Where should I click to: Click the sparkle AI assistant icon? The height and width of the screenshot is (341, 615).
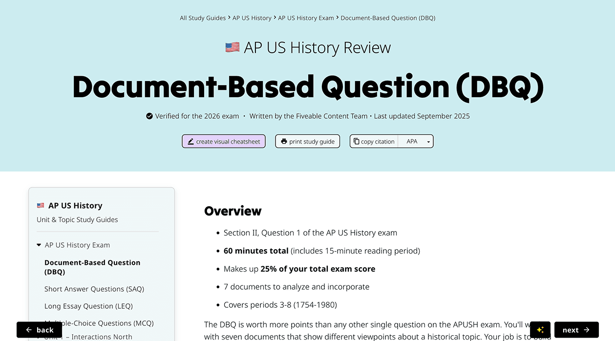coord(540,330)
